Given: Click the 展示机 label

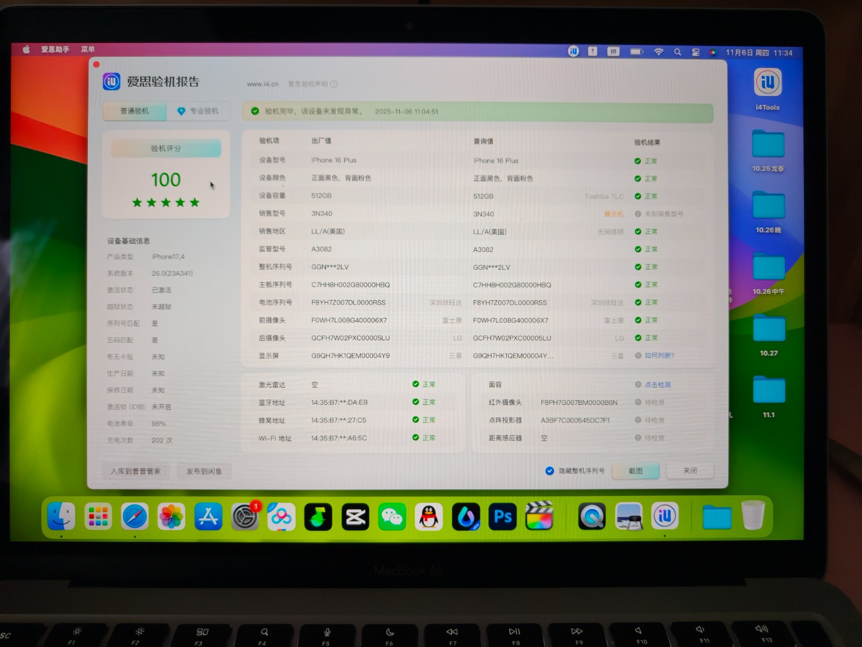Looking at the screenshot, I should [x=613, y=214].
